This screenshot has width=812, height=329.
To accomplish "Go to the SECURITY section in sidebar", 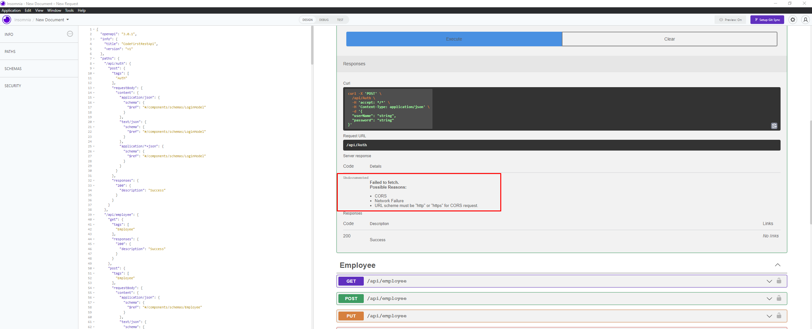I will click(13, 86).
